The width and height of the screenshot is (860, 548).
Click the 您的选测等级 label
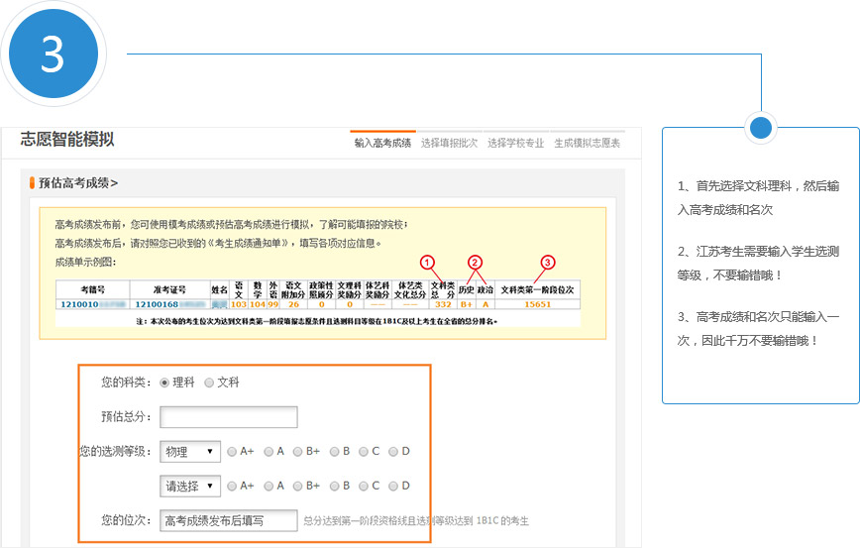(x=116, y=452)
